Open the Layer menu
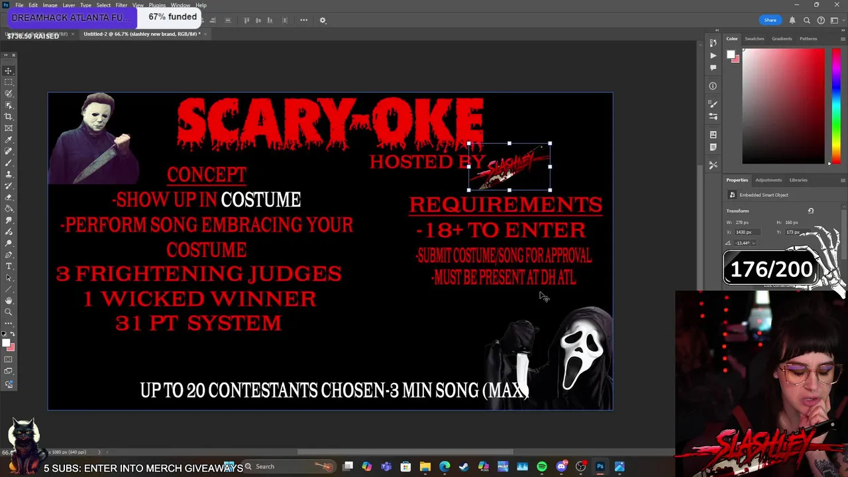Image resolution: width=848 pixels, height=477 pixels. click(68, 5)
